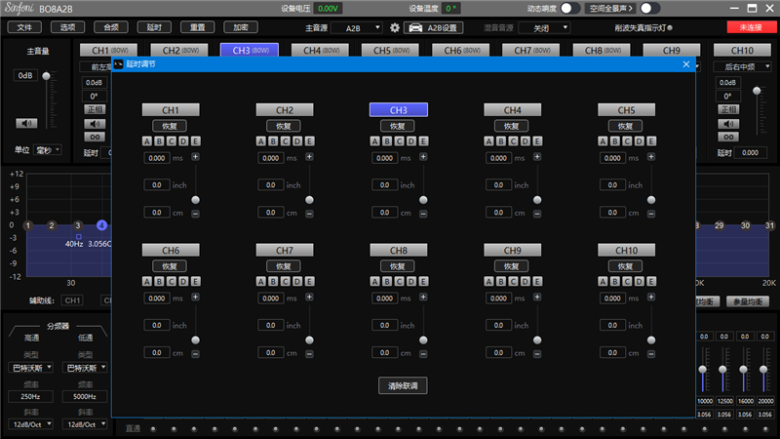
Task: Click the plus button for CH1 delay
Action: [195, 156]
